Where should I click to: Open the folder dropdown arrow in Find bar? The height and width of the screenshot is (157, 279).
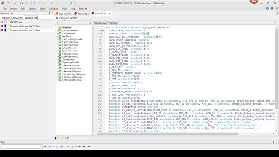pyautogui.click(x=76, y=147)
